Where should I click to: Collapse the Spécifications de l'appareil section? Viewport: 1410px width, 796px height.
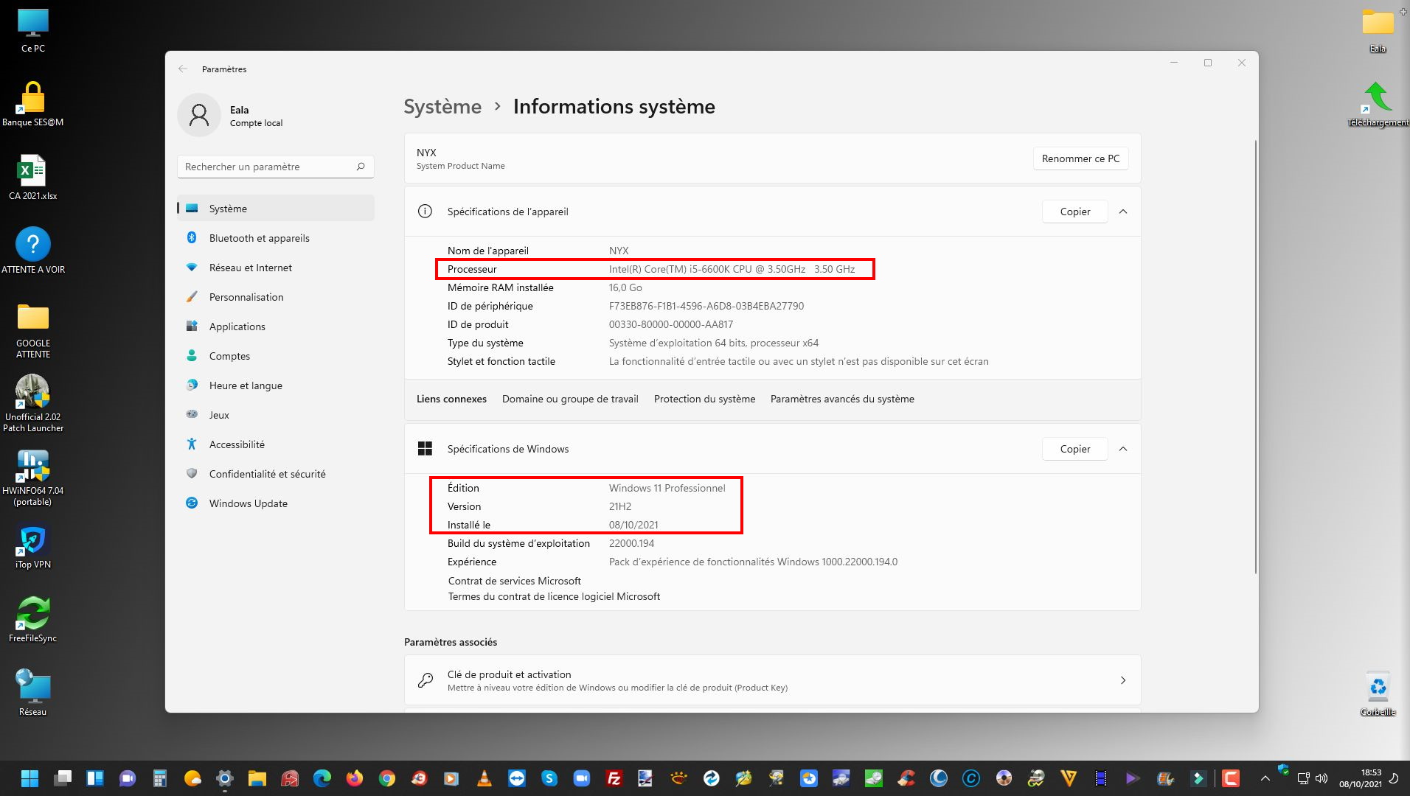(1123, 212)
